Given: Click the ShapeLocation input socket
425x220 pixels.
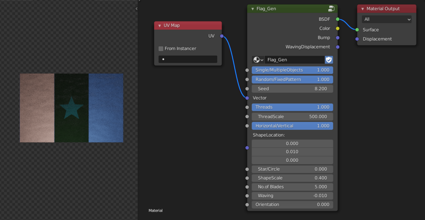Looking at the screenshot, I should tap(247, 148).
